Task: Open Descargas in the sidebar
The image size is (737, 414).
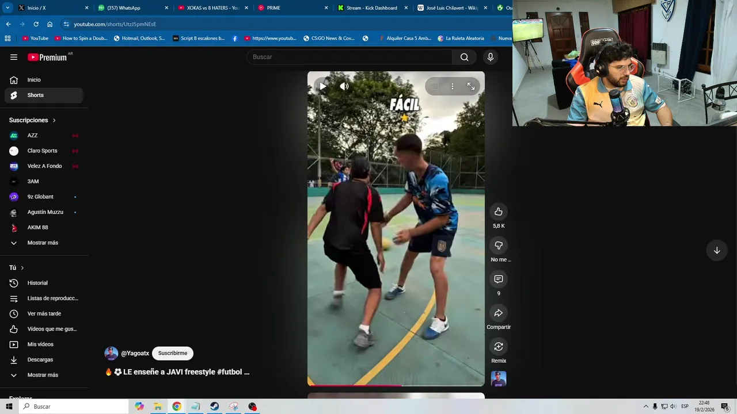Action: tap(44, 359)
